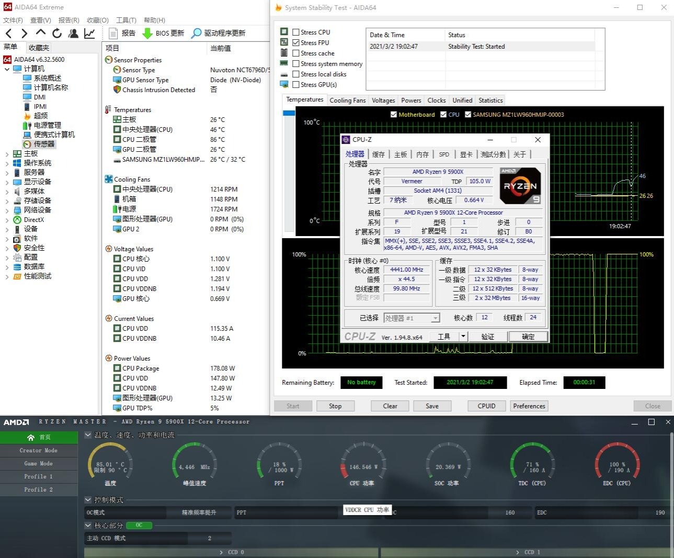Click the AIDA64 back arrow toolbar icon
This screenshot has height=558, width=674.
point(8,34)
